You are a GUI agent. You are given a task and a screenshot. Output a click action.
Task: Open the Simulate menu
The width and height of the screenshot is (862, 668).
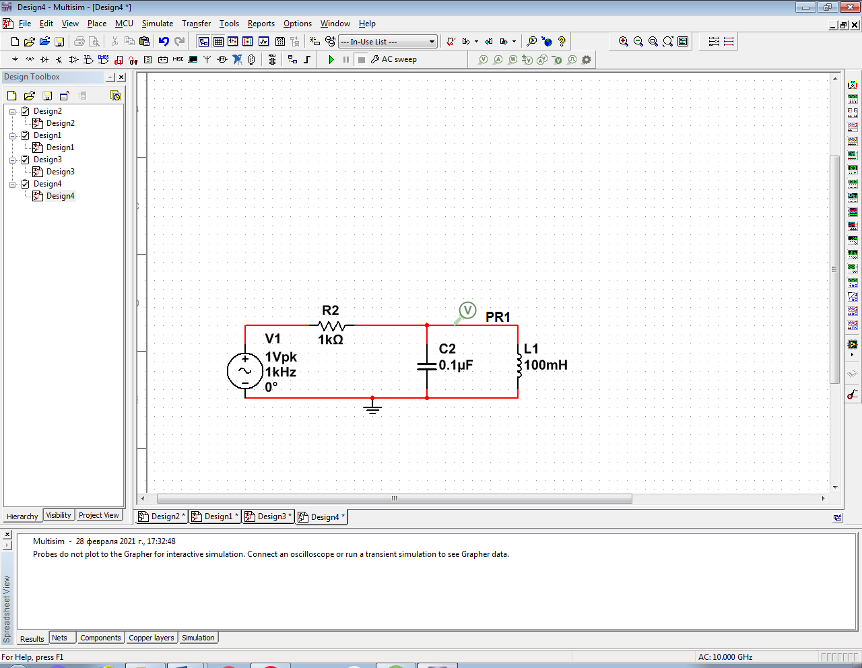click(x=158, y=24)
